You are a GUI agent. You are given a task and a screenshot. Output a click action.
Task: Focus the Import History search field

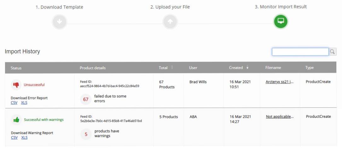point(300,52)
